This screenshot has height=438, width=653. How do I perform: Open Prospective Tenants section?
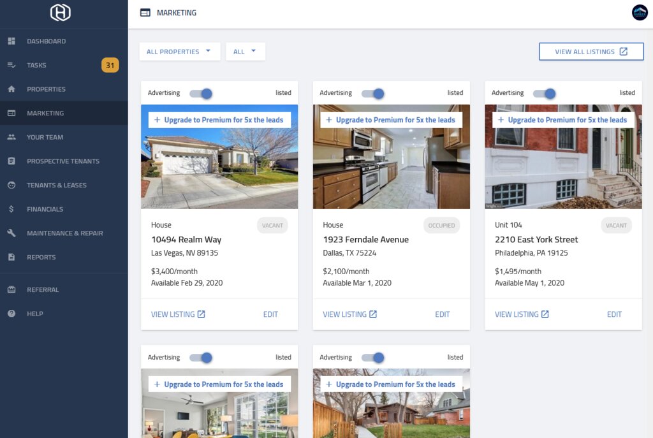[64, 161]
